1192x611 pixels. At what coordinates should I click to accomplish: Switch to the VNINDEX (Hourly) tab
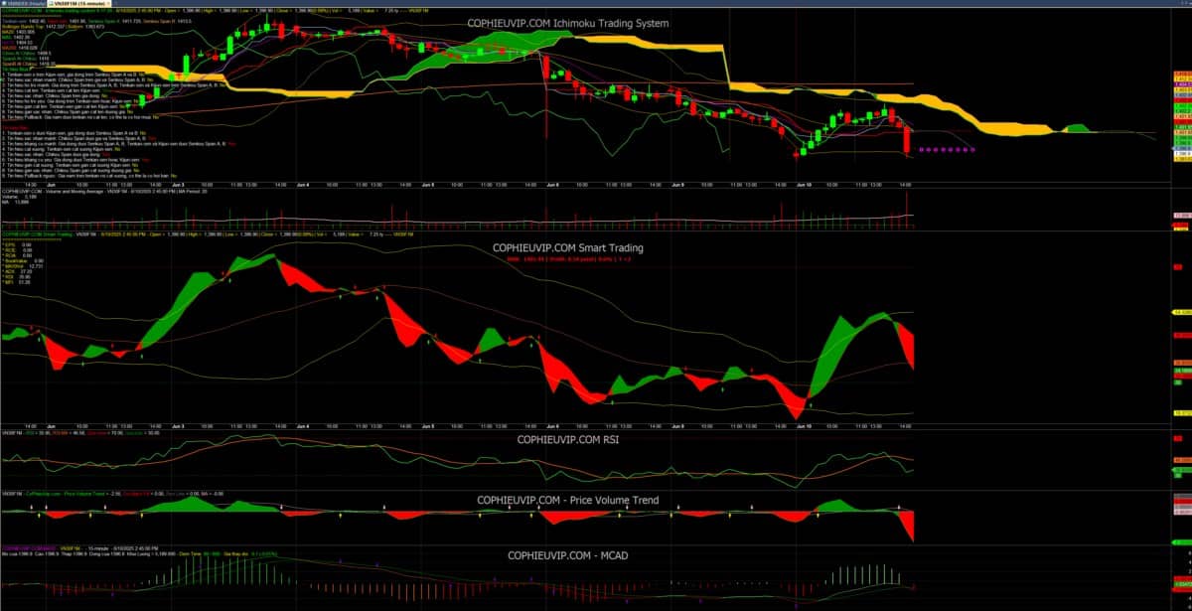click(21, 4)
